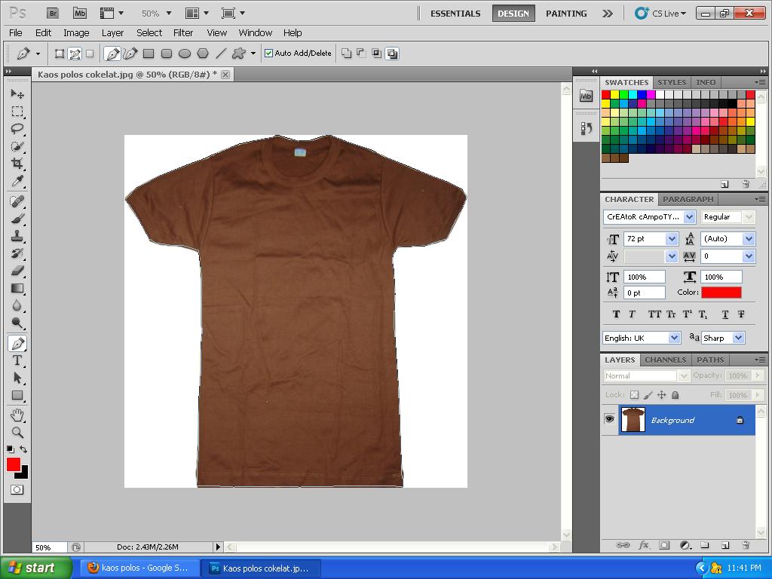Image resolution: width=772 pixels, height=579 pixels.
Task: Enable Paths mode in options bar
Action: (x=75, y=54)
